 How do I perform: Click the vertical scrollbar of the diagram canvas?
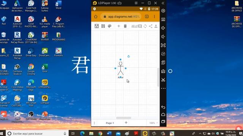158,77
